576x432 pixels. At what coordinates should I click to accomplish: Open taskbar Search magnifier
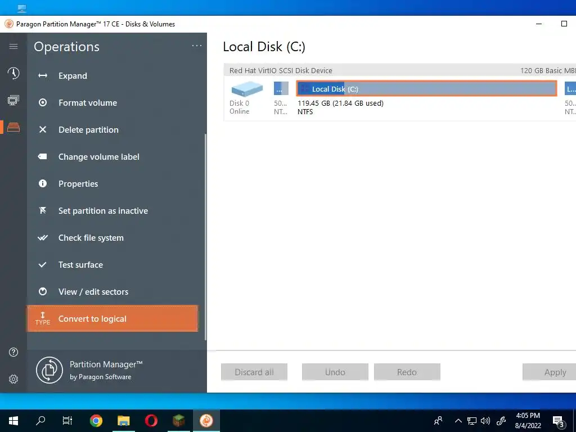point(40,421)
